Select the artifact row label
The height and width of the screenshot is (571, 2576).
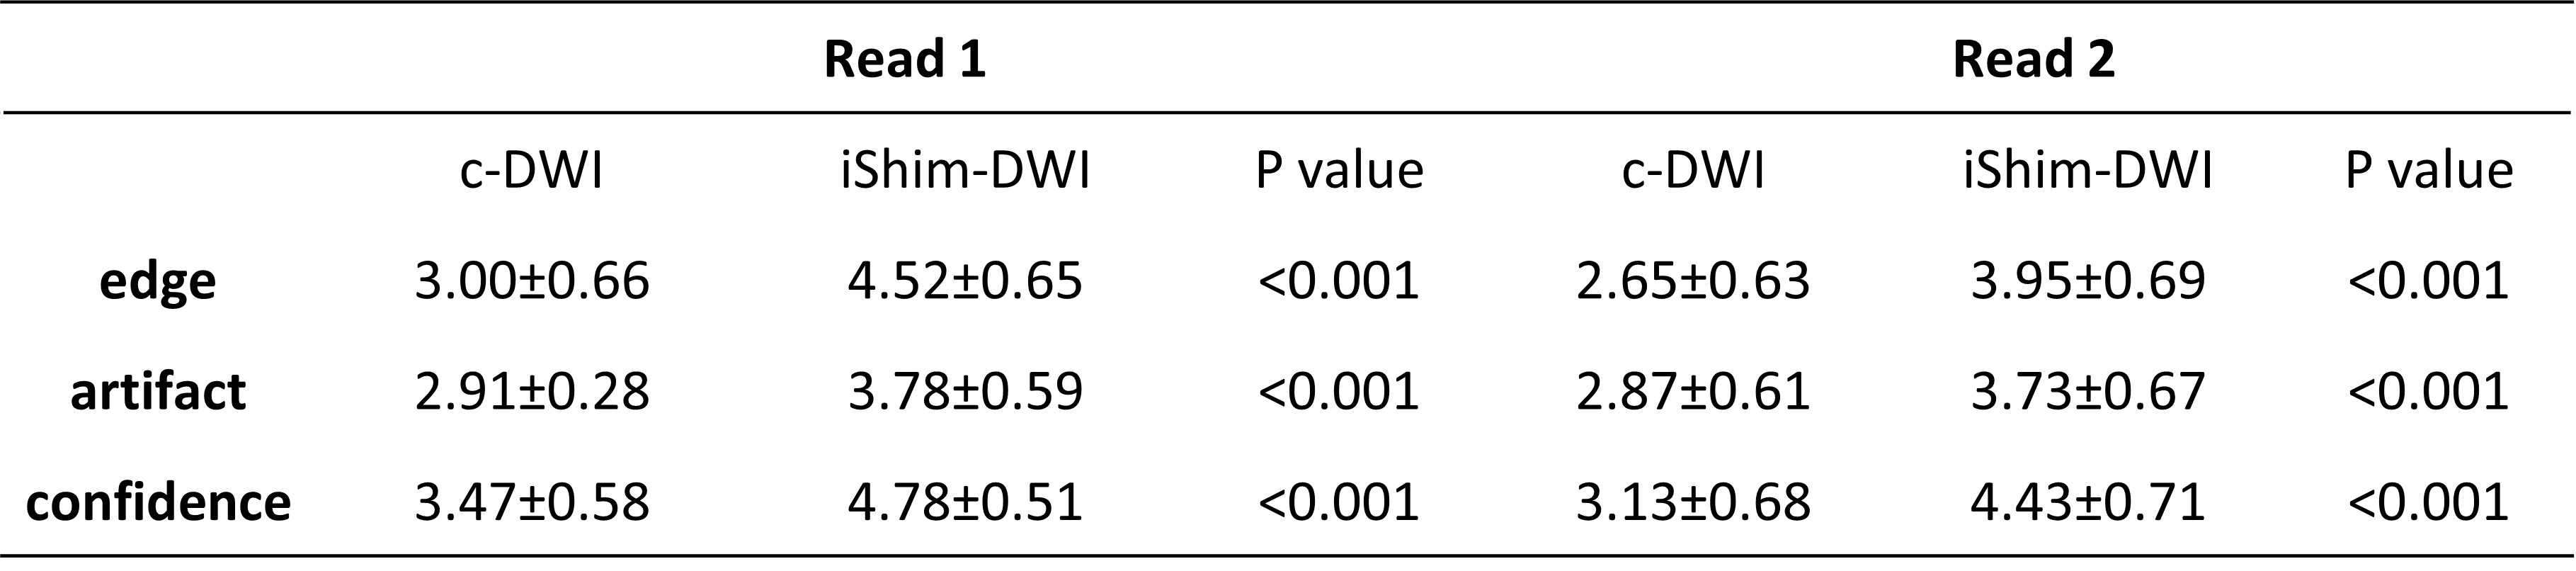[157, 391]
